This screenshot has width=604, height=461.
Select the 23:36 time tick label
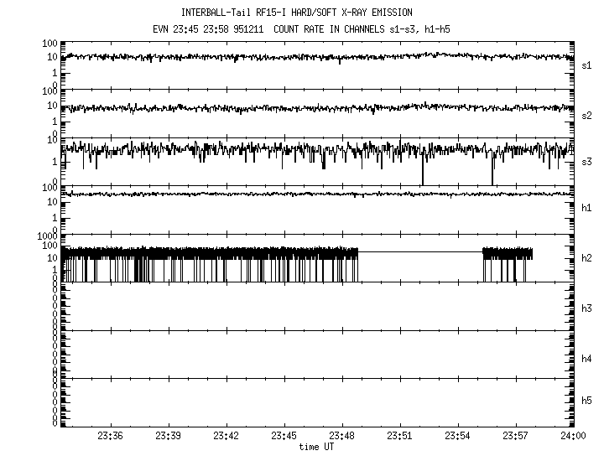[111, 436]
